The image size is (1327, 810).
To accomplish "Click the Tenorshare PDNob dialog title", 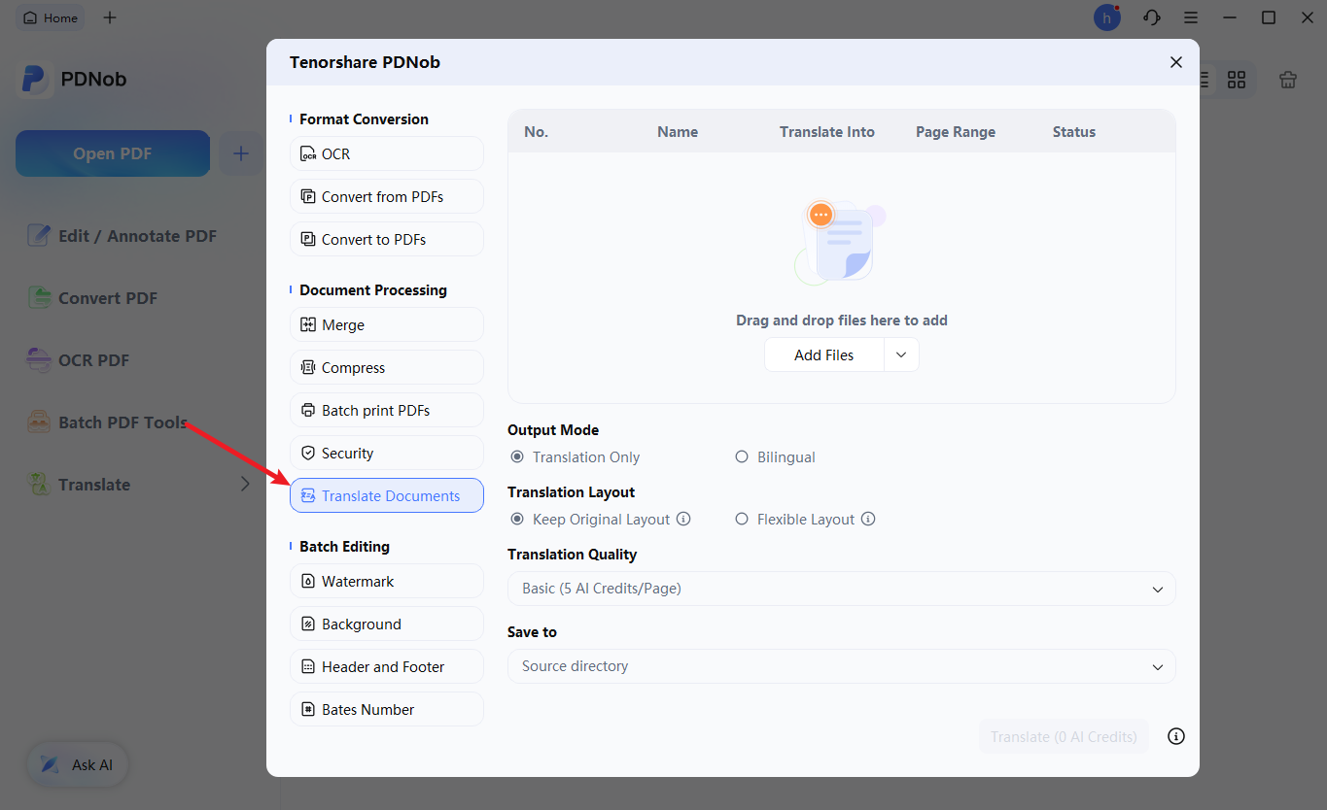I will pyautogui.click(x=365, y=62).
